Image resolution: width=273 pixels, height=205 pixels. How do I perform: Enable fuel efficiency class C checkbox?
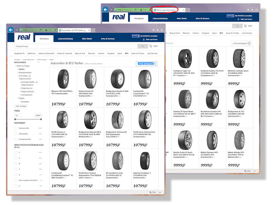16,152
